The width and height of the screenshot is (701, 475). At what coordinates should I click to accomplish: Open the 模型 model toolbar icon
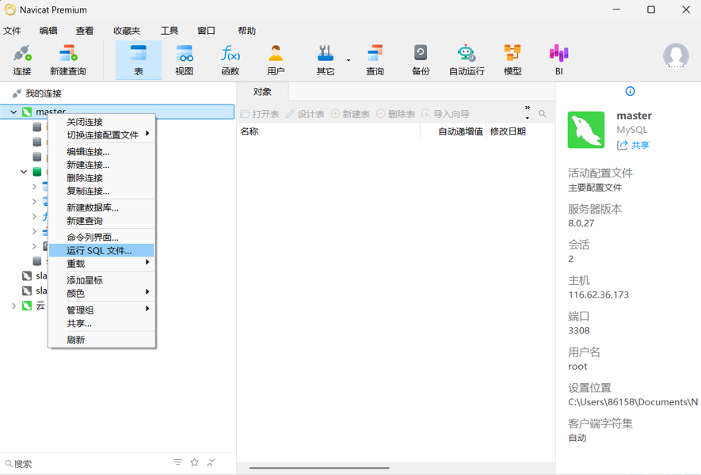512,60
